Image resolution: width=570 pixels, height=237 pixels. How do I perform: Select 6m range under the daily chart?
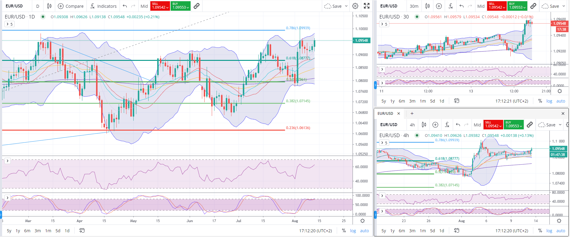(27, 231)
